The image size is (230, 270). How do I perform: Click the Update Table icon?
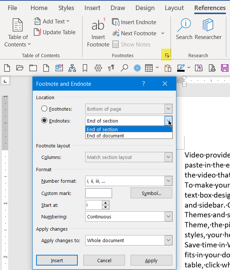click(x=37, y=32)
